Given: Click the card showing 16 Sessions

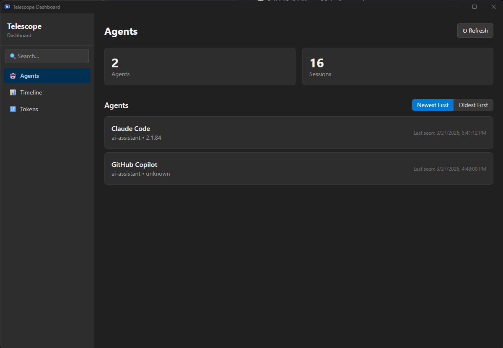Looking at the screenshot, I should 397,67.
